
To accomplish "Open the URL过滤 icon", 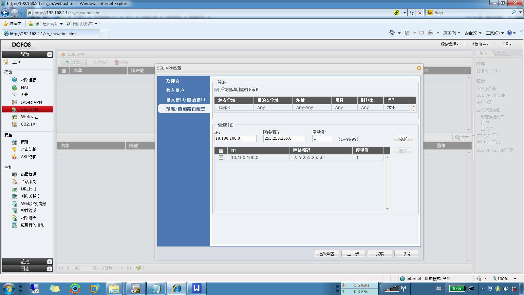I will [x=14, y=189].
